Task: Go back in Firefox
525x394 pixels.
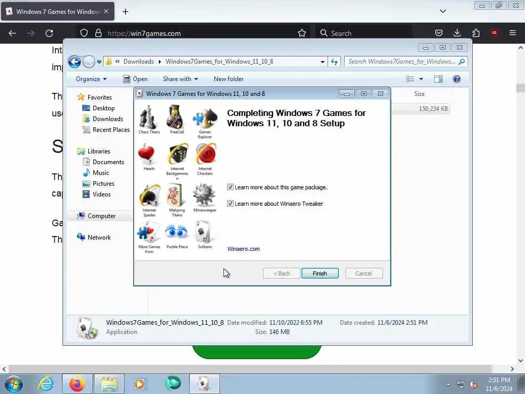Action: (12, 33)
